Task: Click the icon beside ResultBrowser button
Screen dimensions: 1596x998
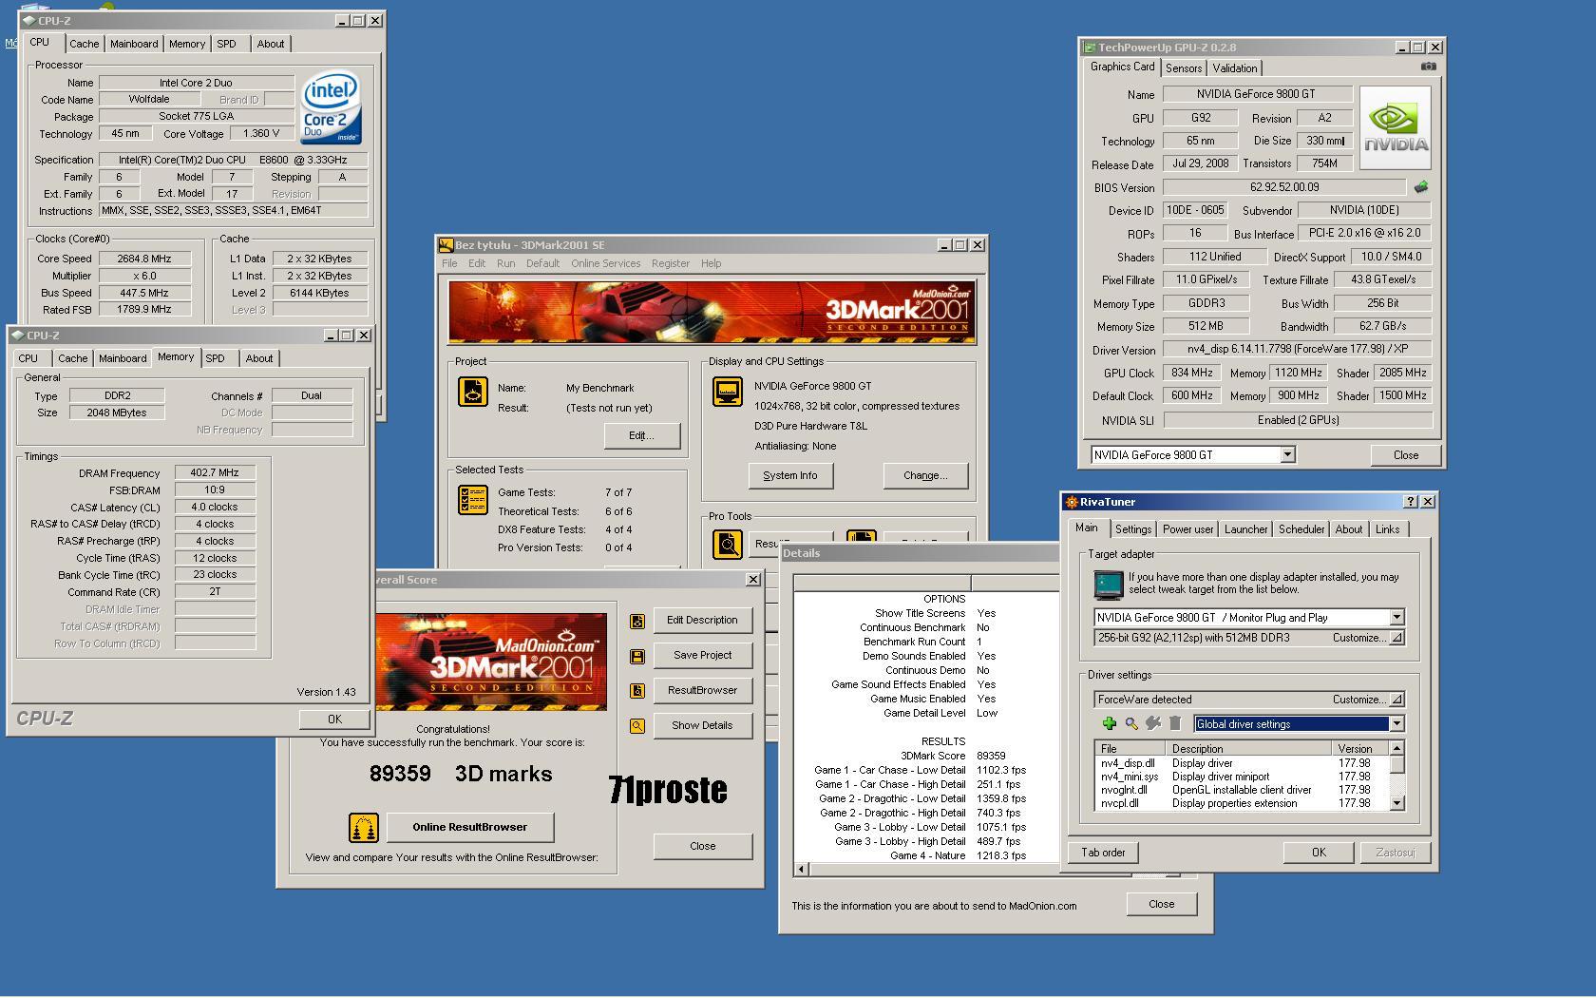Action: pos(637,691)
